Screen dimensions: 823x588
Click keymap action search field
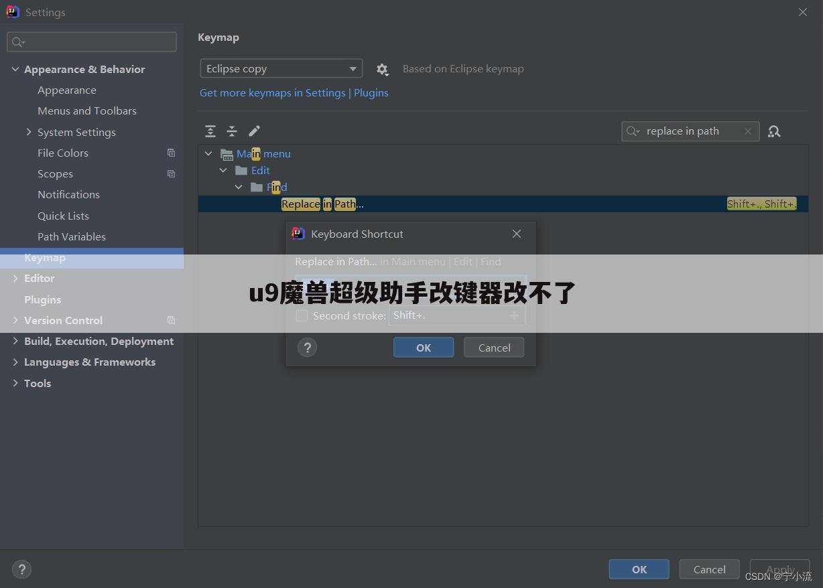coord(690,131)
